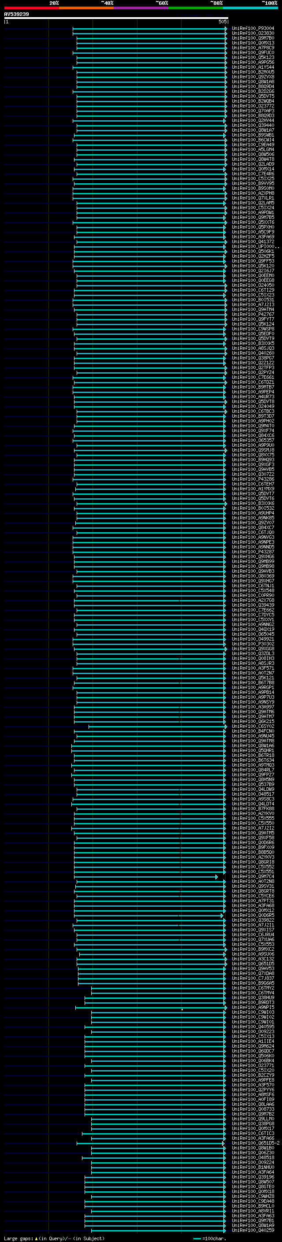The width and height of the screenshot is (282, 1242).
Task: Select the UniRef100_C6SY02 label
Action: pyautogui.click(x=252, y=726)
